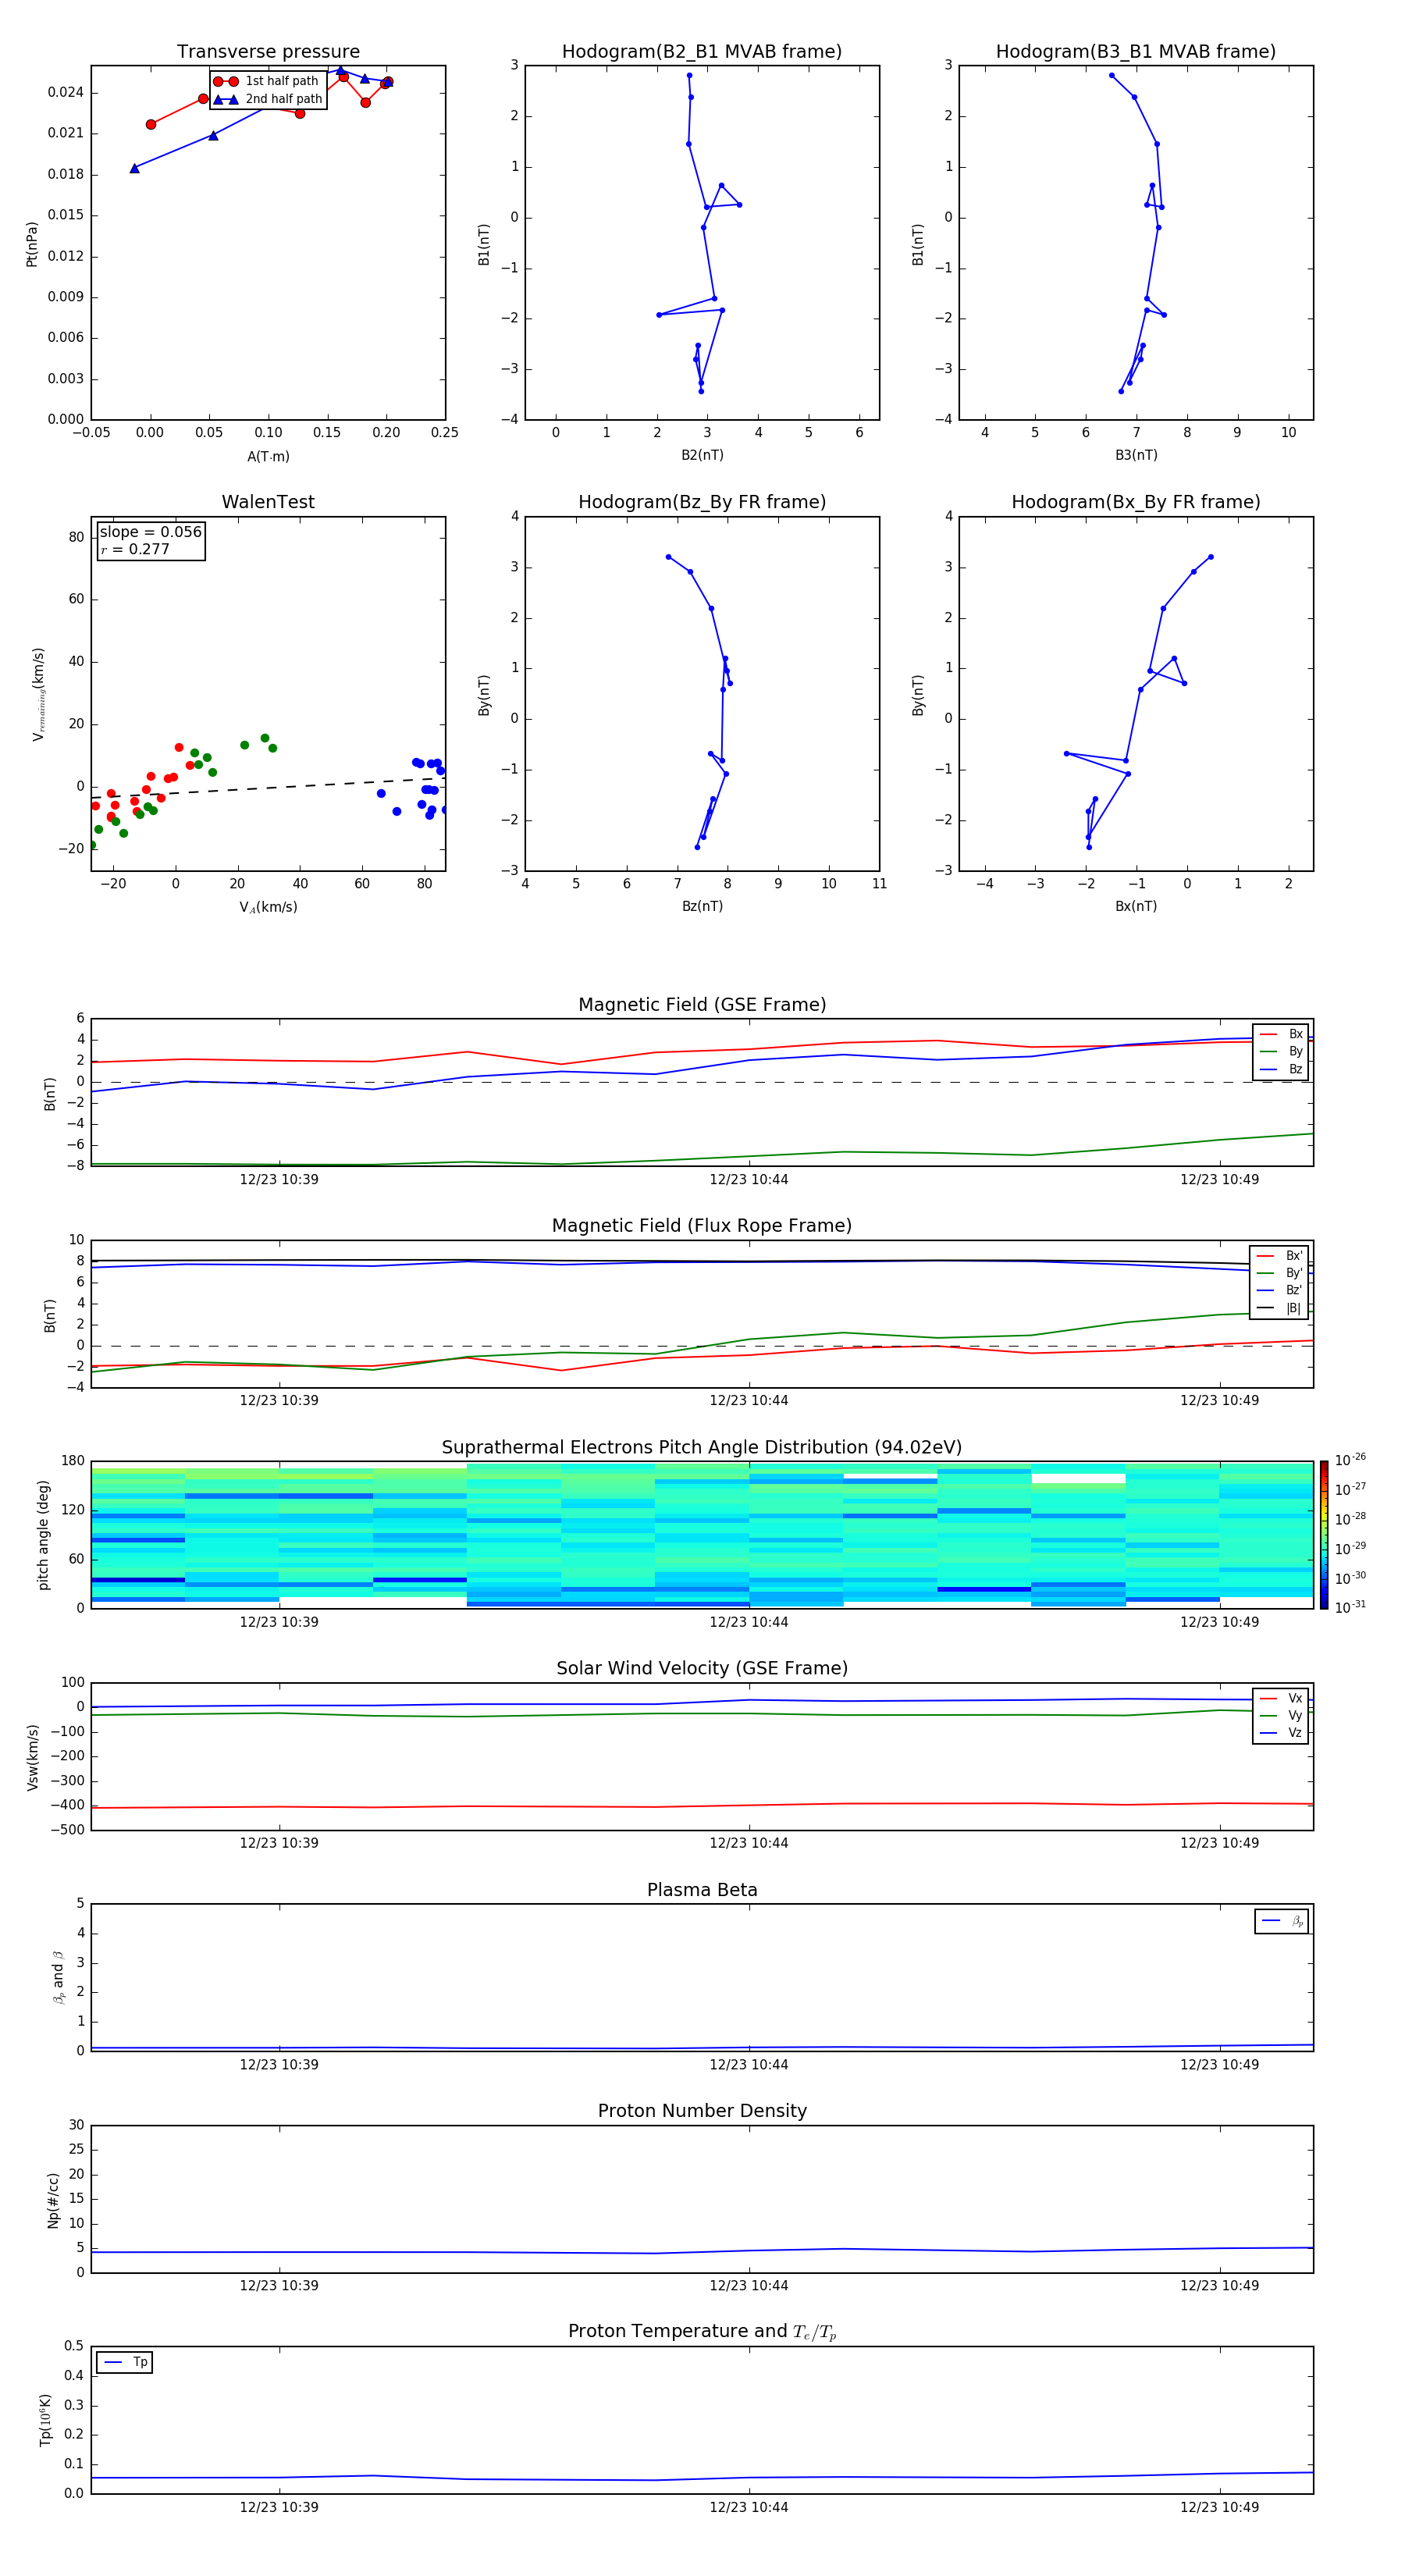This screenshot has width=1405, height=2576.
Task: Click 'Hodogram(Bz_By FR frame)' title
Action: coord(702,502)
